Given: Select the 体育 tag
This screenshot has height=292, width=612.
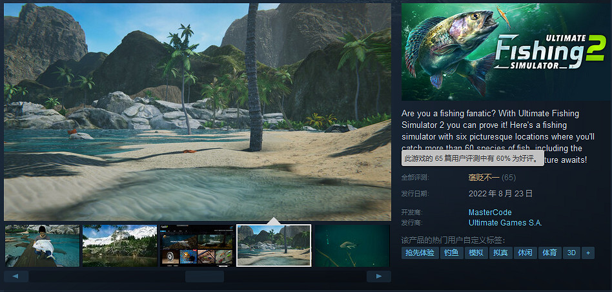Looking at the screenshot, I should 549,253.
